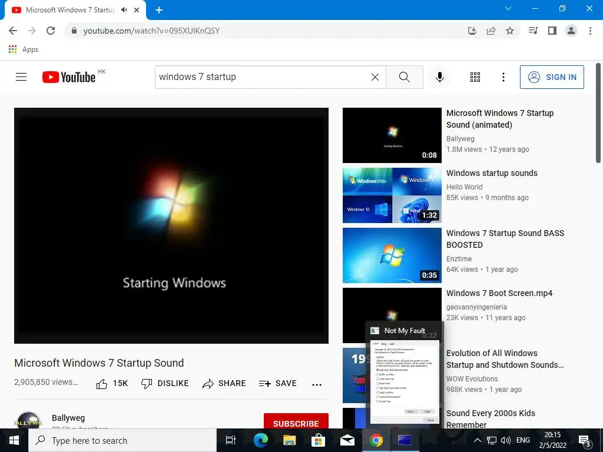The height and width of the screenshot is (452, 603).
Task: Click the page's vertical scrollbar
Action: click(598, 114)
